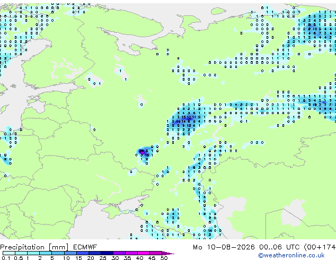This screenshot has height=260, width=336.
Task: Click the legend scale label '0.5'
Action: (x=19, y=258)
